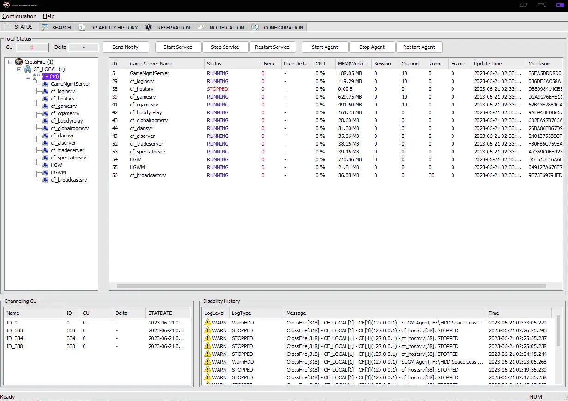Click the NOTIFICATION tab icon
Viewport: 568px width, 401px height.
[x=201, y=27]
